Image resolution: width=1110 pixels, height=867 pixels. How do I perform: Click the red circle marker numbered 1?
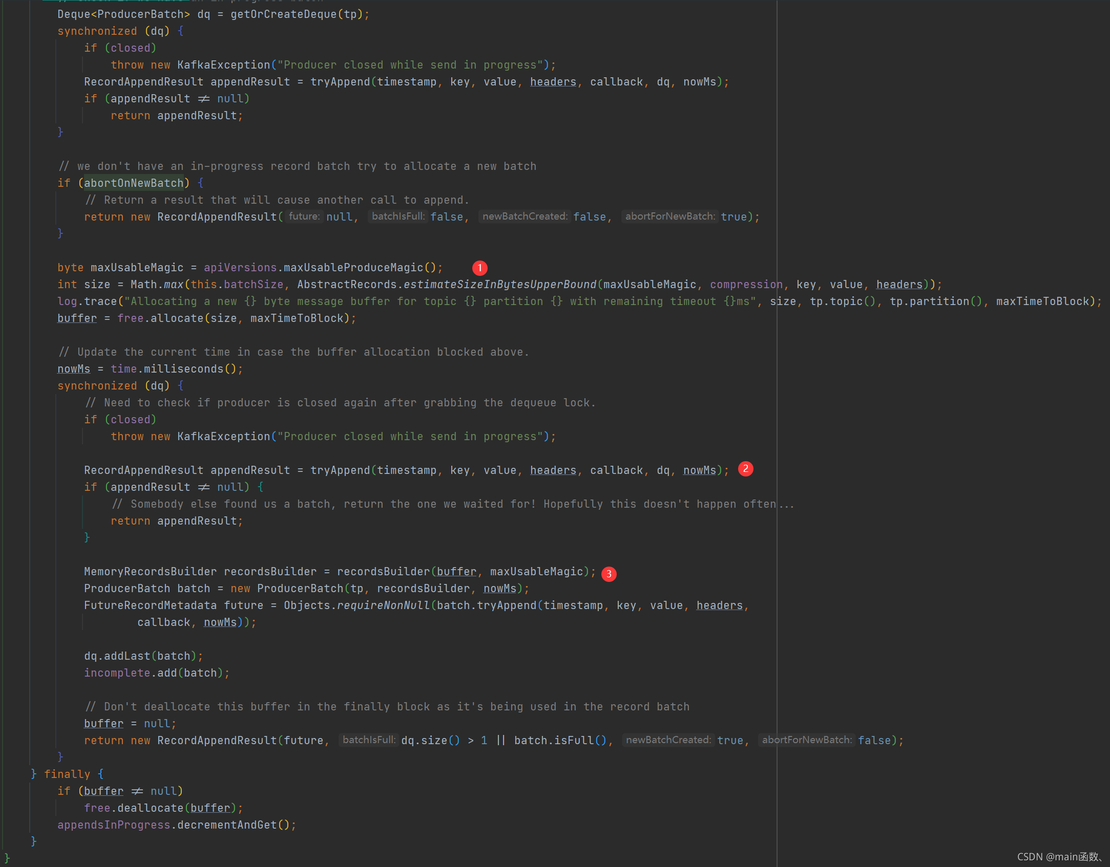[479, 268]
